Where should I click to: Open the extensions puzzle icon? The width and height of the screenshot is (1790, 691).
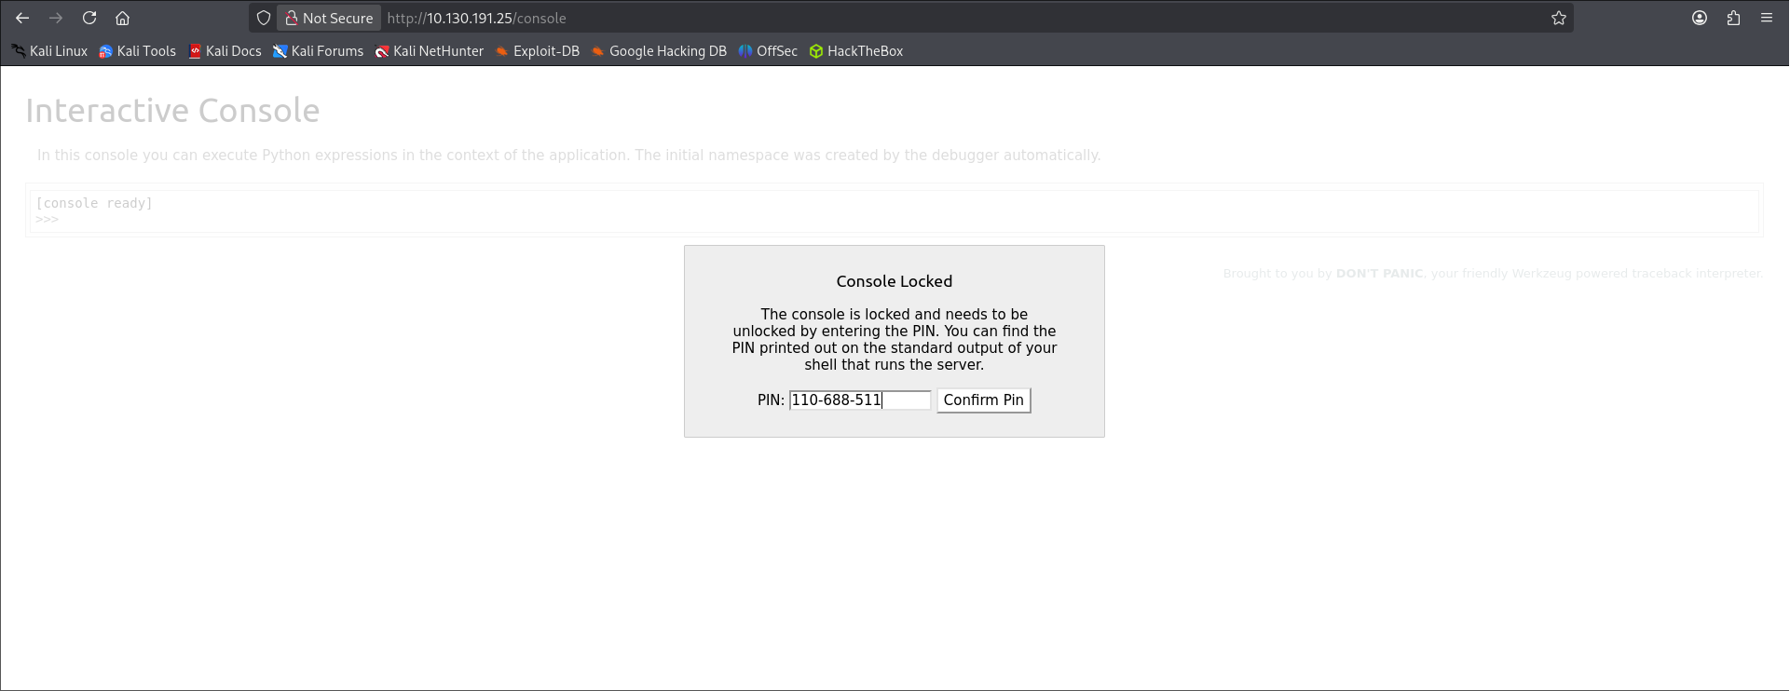point(1733,18)
